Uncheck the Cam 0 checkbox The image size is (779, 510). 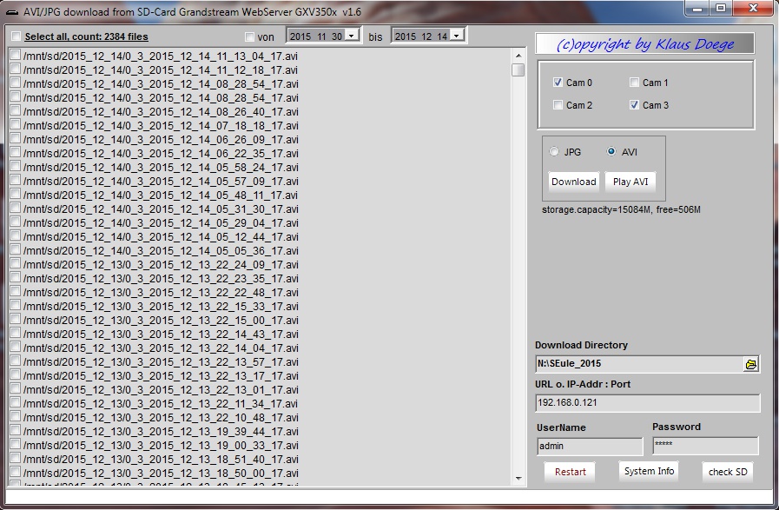click(x=558, y=83)
